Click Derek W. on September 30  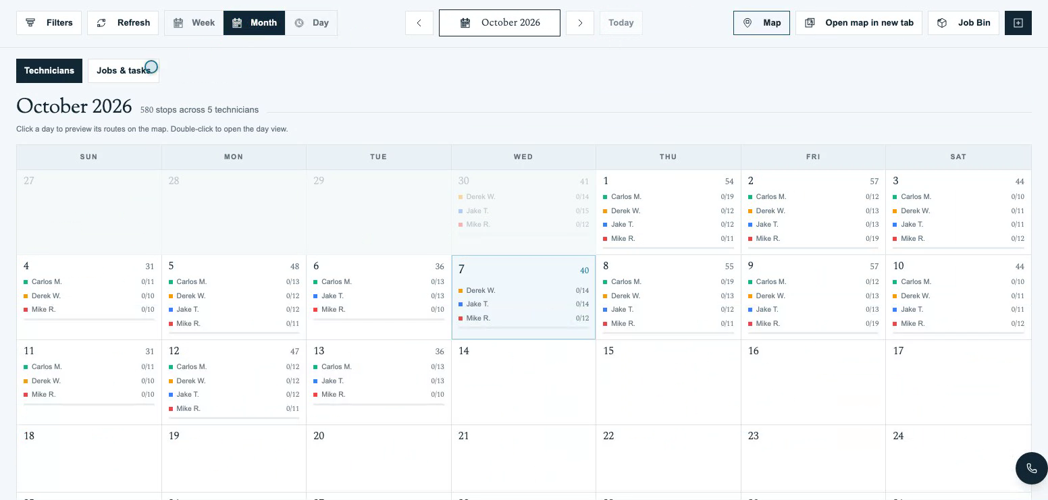point(523,197)
